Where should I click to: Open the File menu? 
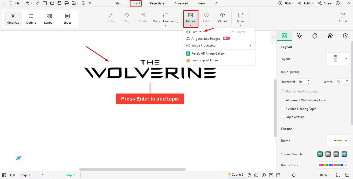coord(17,3)
